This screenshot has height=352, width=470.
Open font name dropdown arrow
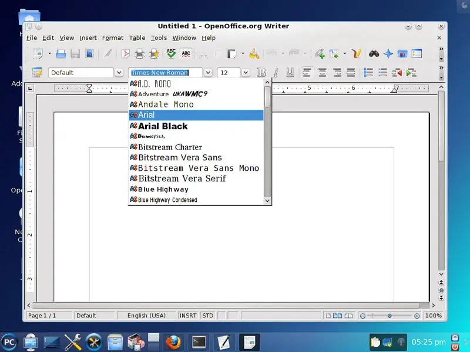[x=208, y=72]
